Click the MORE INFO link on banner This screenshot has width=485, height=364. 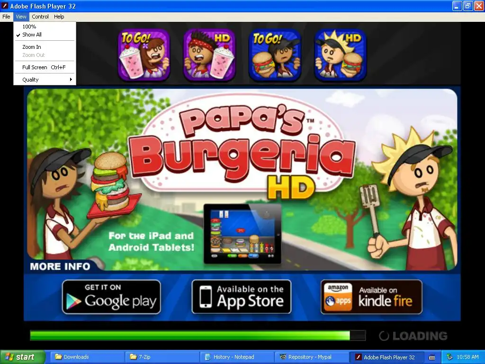pos(60,266)
